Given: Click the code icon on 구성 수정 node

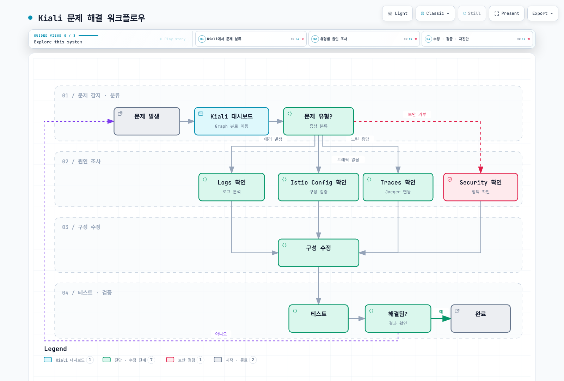Looking at the screenshot, I should tap(284, 245).
